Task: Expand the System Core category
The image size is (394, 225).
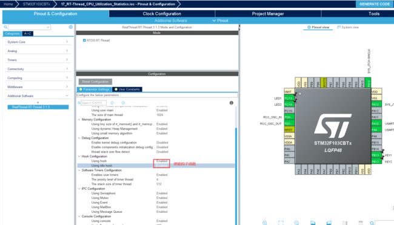Action: tap(38, 42)
